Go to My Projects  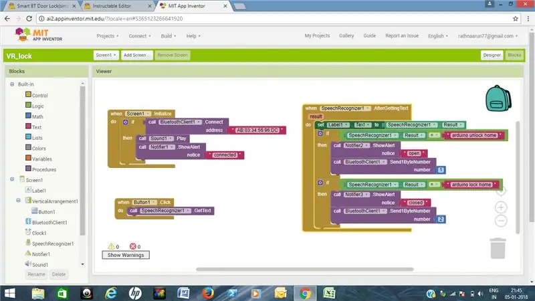tap(317, 35)
